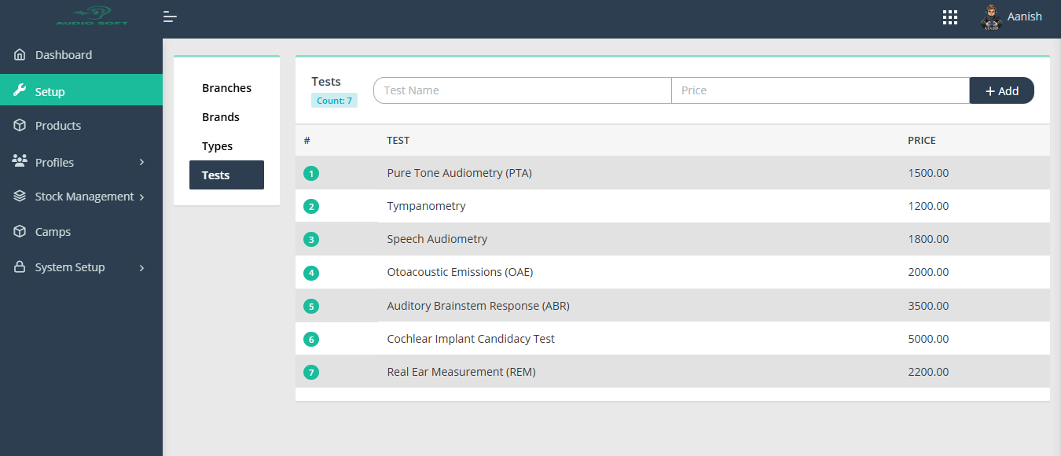Open the Products section
This screenshot has width=1061, height=456.
57,125
